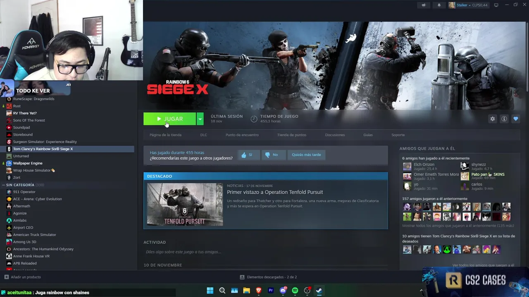Open Premiere Pro from taskbar
This screenshot has width=529, height=297.
[x=271, y=290]
